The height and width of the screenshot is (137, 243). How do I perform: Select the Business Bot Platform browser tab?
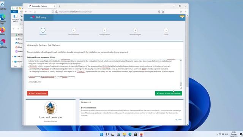(x=42, y=6)
